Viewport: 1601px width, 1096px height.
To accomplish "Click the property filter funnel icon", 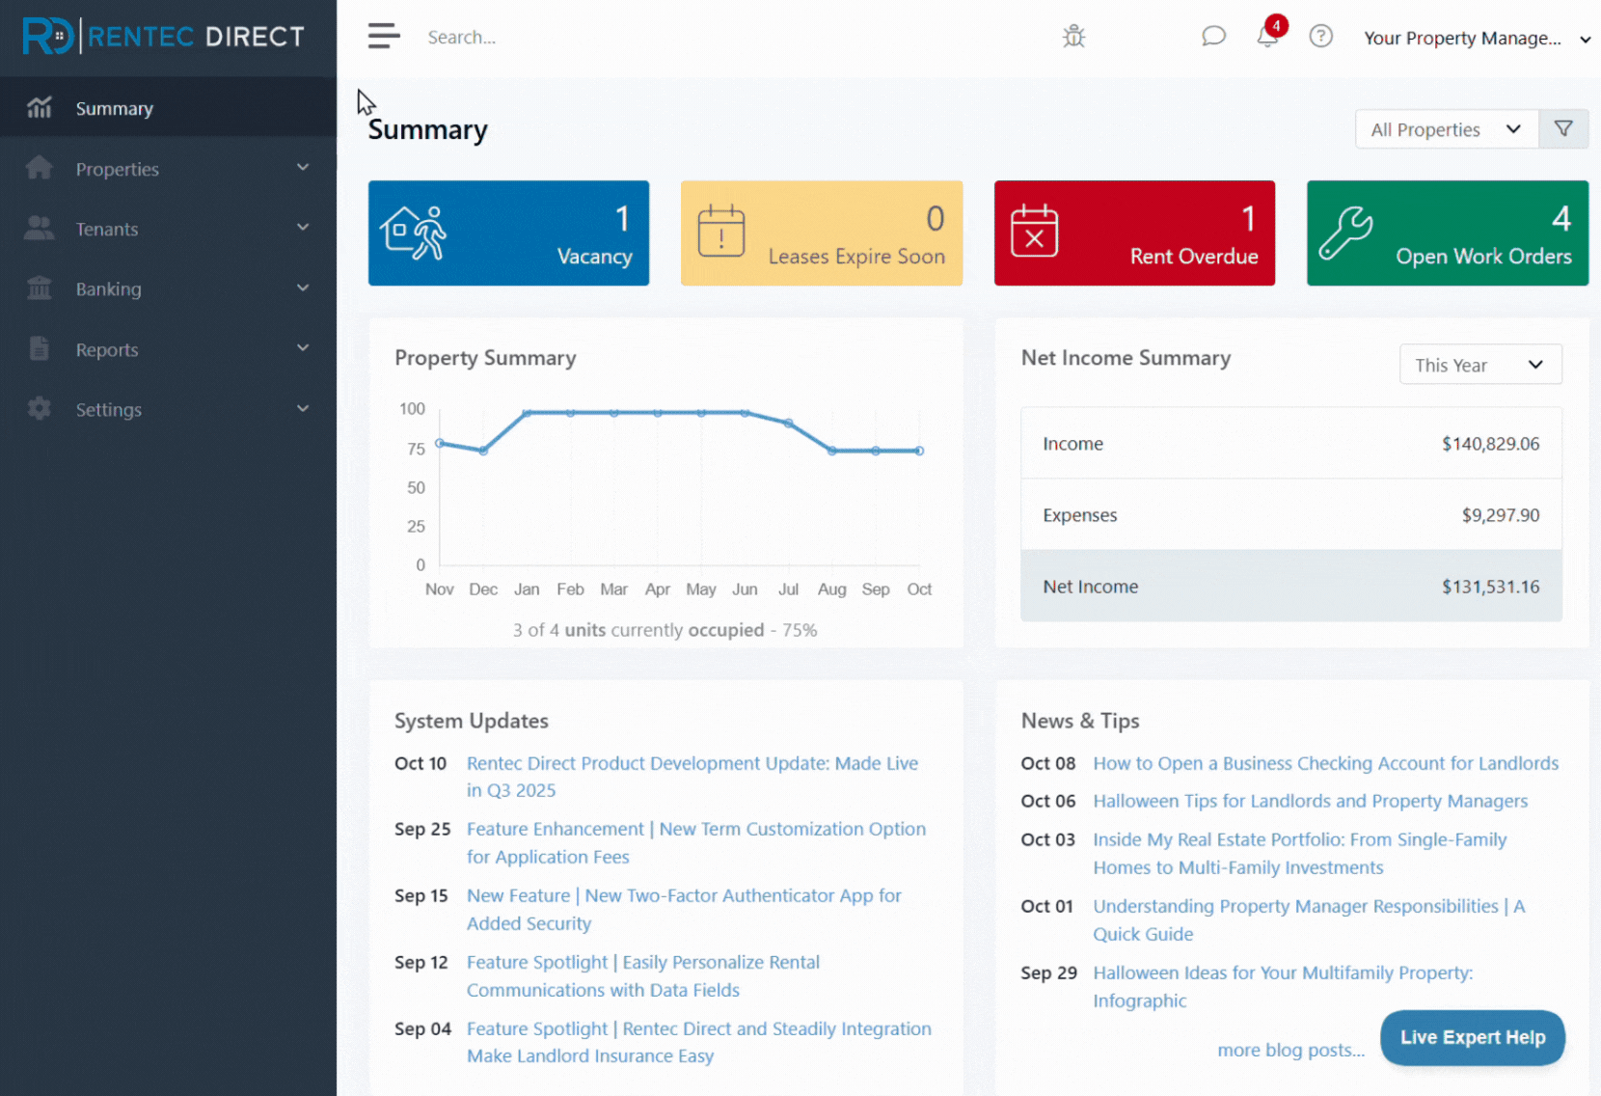I will pos(1563,129).
